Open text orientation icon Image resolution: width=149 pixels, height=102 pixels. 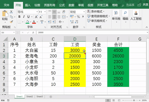60,22
